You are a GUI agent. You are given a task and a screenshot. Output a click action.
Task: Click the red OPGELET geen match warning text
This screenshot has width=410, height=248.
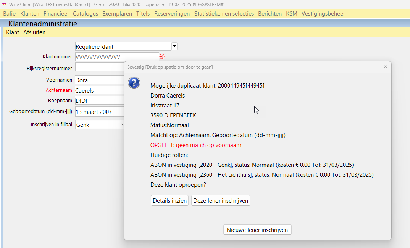196,145
